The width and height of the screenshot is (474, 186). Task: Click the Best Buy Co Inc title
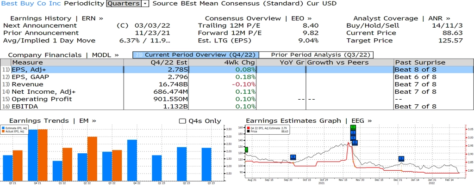(x=31, y=4)
